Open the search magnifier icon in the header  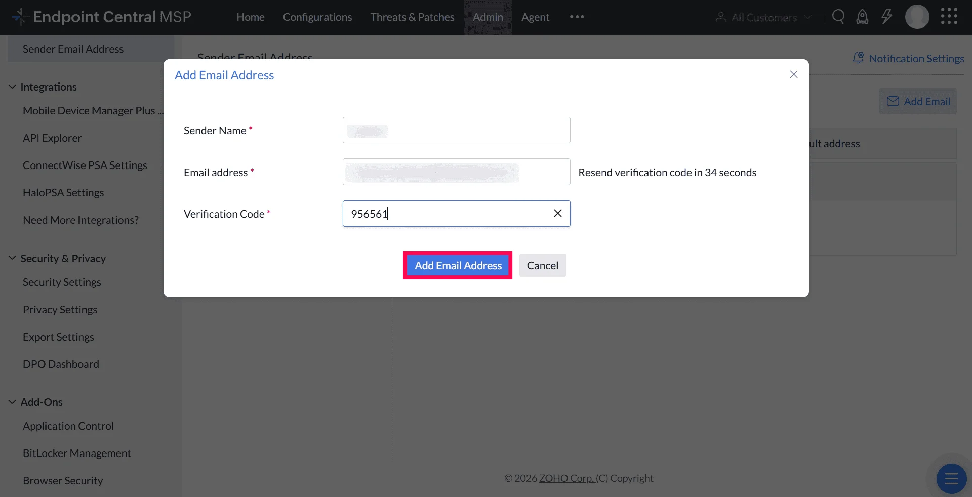pos(838,17)
